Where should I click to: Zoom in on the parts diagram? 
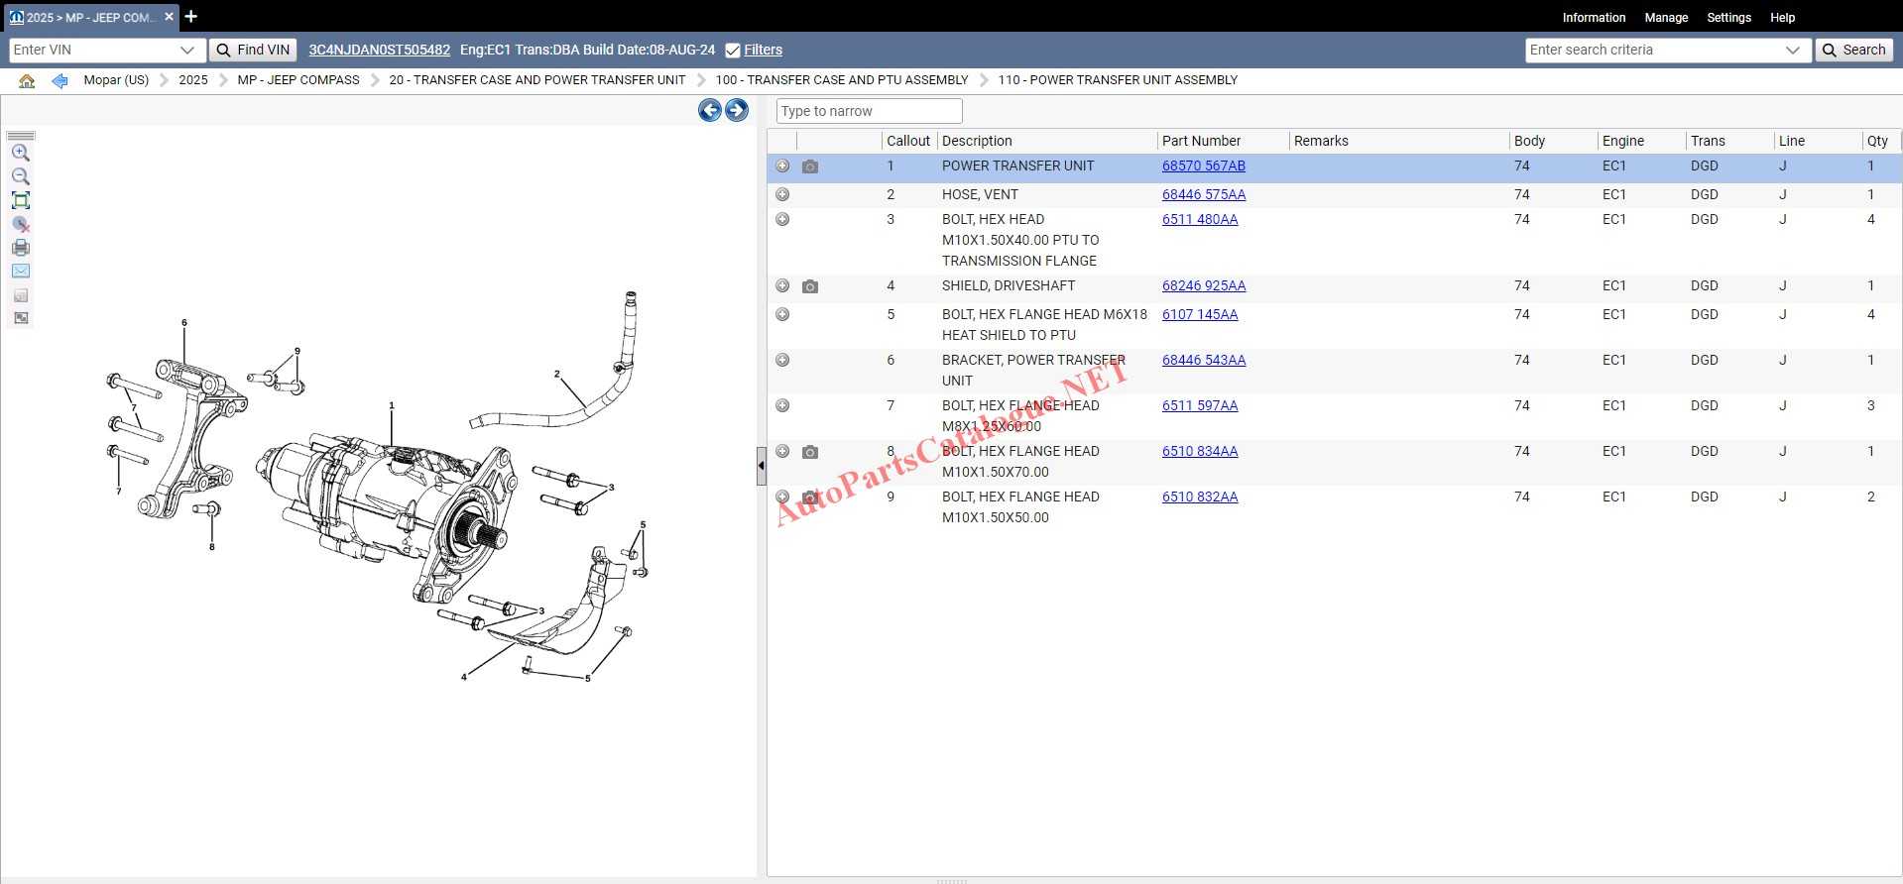(x=20, y=153)
